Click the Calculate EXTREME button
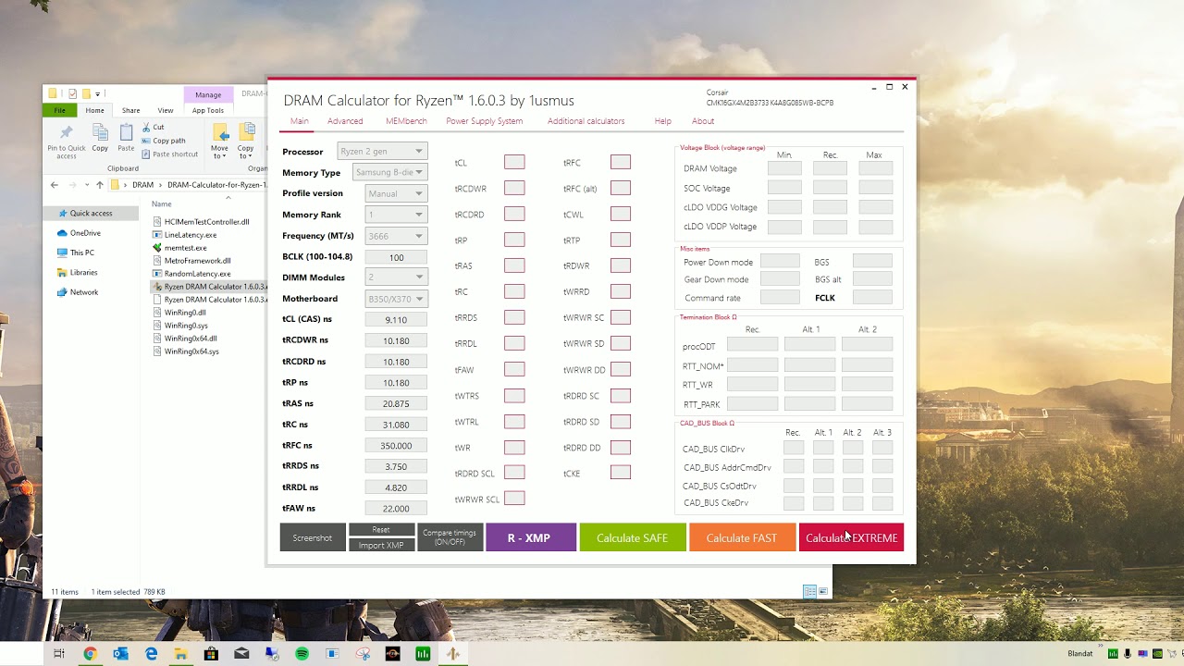 click(x=851, y=537)
